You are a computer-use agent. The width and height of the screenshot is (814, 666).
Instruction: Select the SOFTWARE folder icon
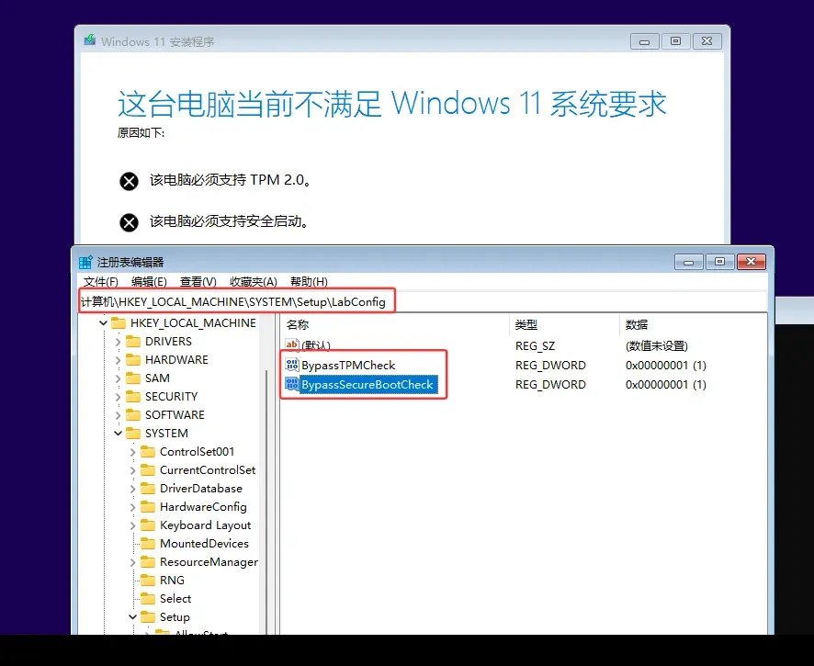(133, 415)
